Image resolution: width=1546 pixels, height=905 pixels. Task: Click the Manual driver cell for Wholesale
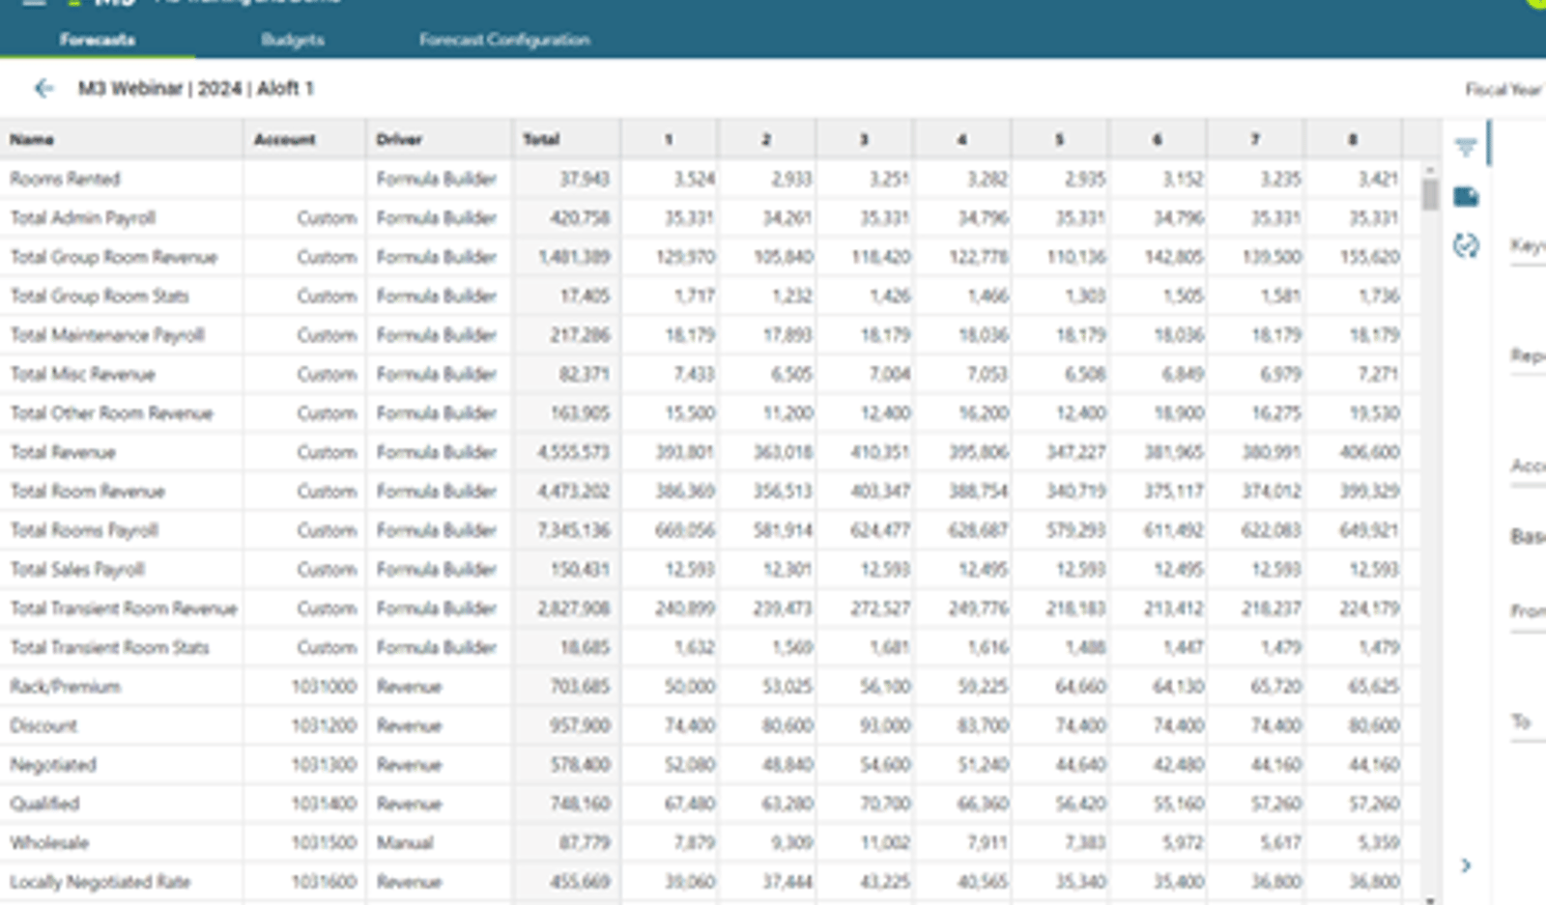[x=405, y=842]
